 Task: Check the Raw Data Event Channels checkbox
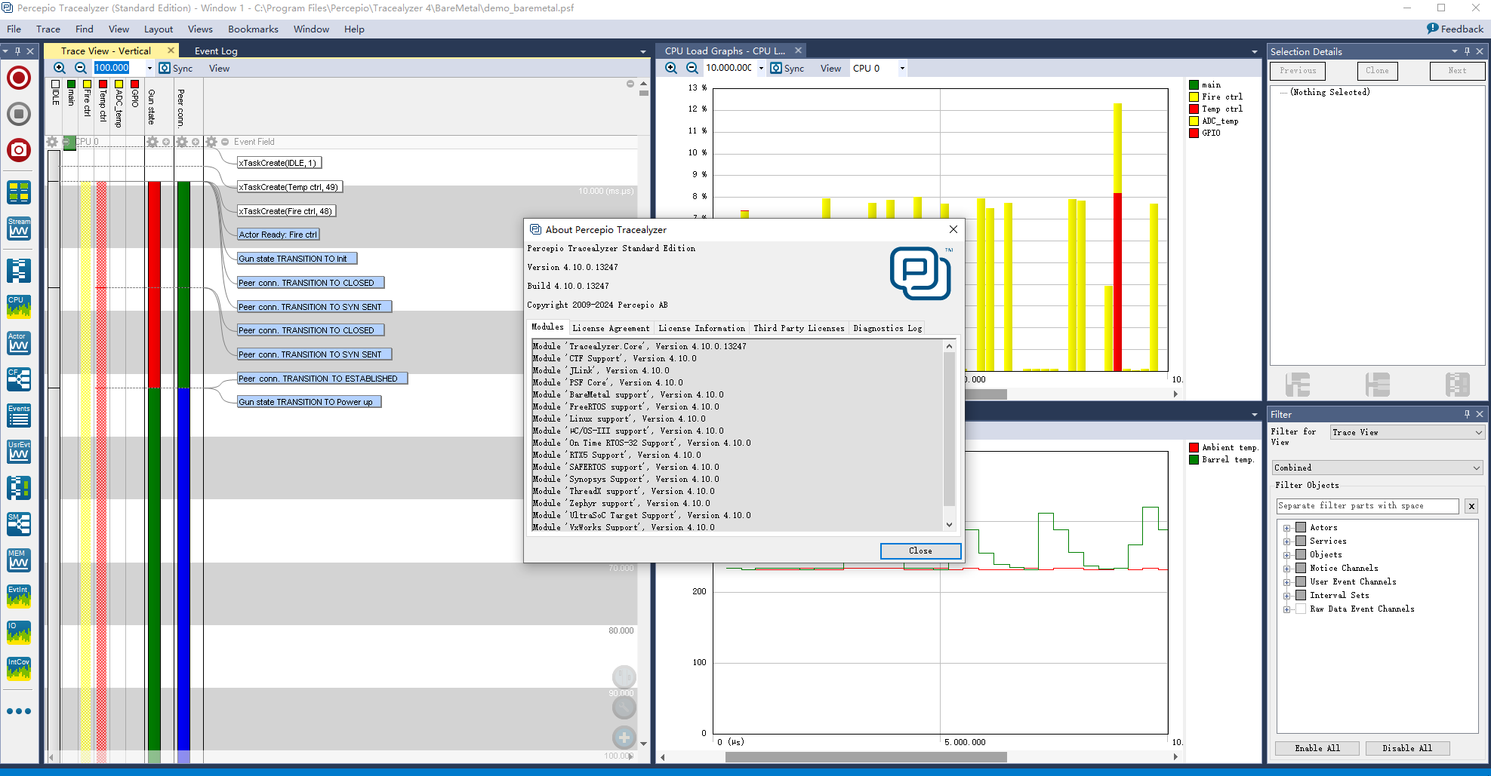1301,609
